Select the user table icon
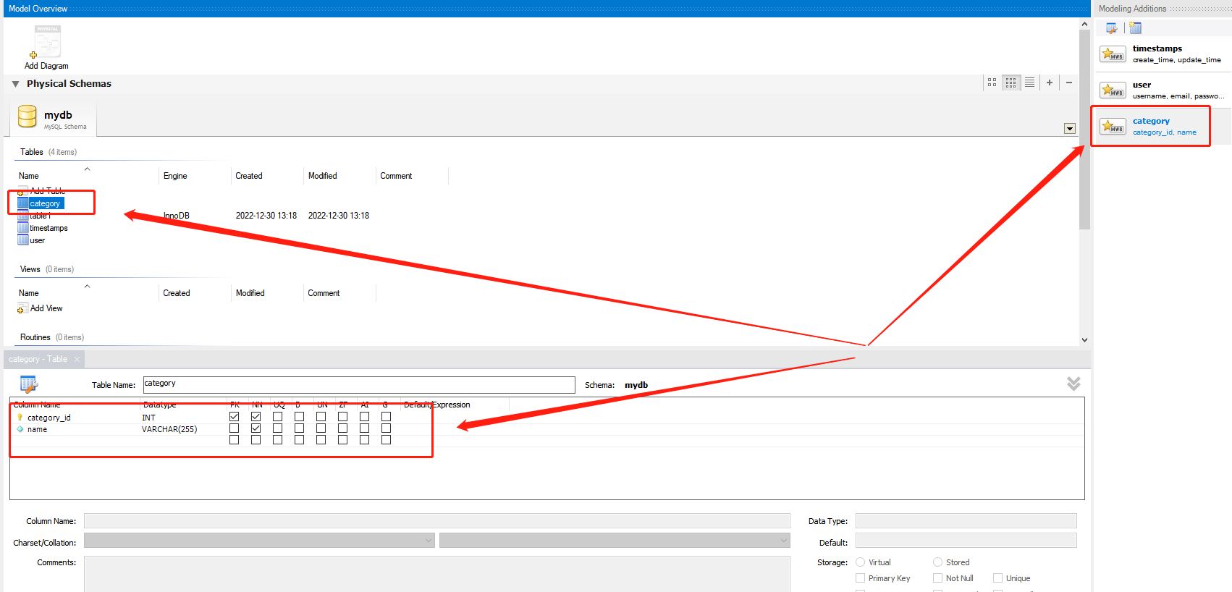The image size is (1232, 592). tap(23, 240)
